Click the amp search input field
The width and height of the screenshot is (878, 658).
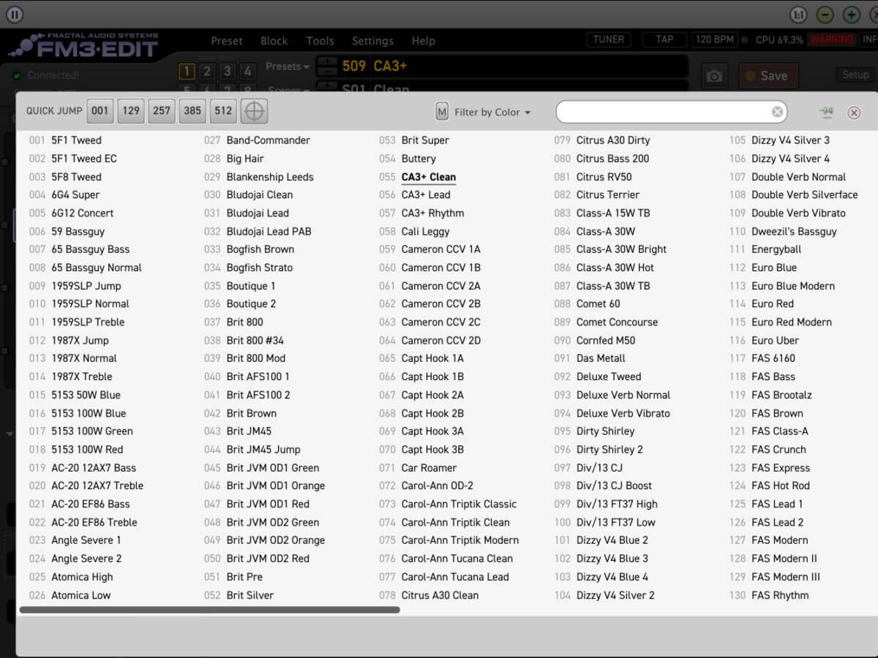[671, 112]
